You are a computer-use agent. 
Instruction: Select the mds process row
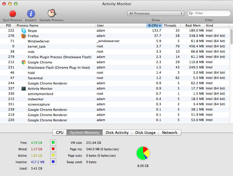click(114, 52)
